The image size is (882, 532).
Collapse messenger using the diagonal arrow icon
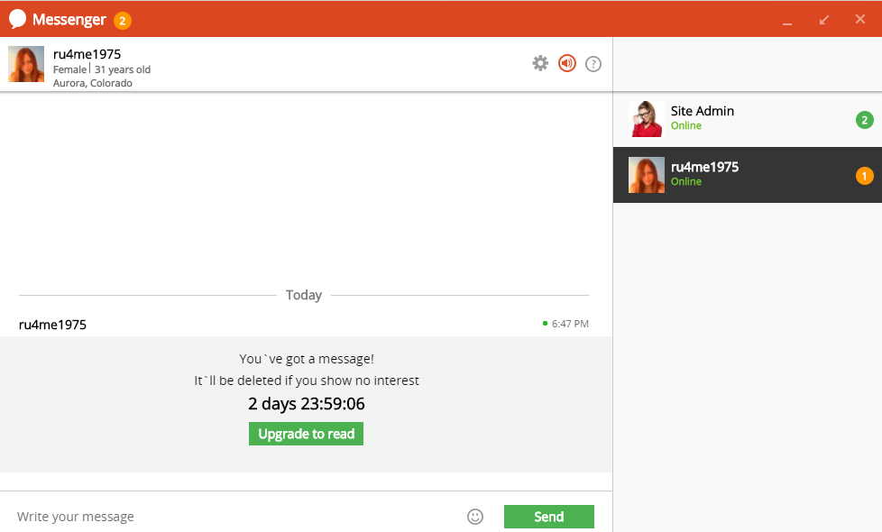(x=824, y=20)
